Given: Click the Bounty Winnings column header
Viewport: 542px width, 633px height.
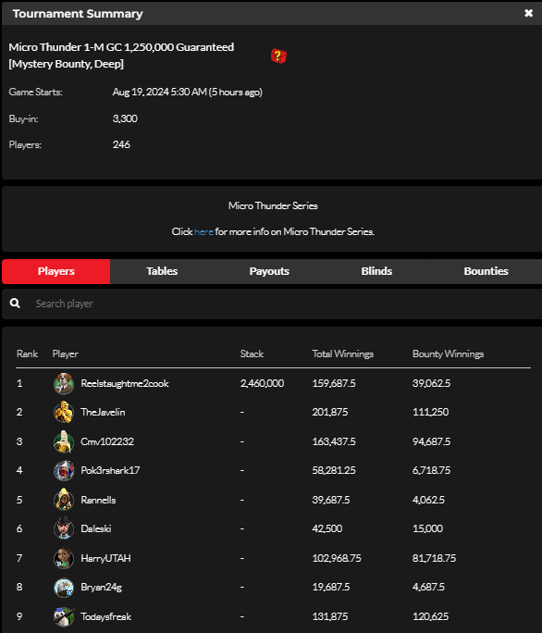Looking at the screenshot, I should pyautogui.click(x=448, y=354).
